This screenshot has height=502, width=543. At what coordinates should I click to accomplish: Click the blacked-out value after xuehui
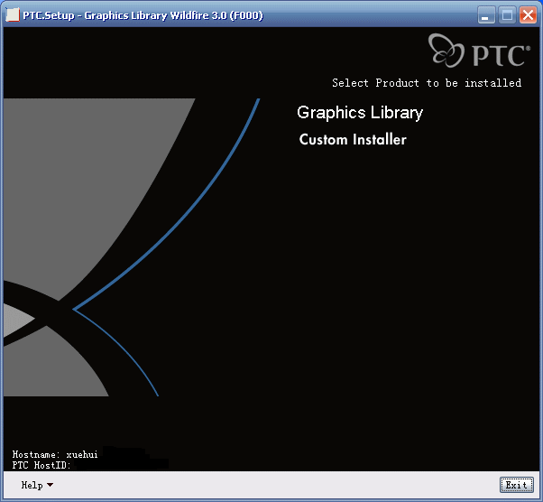point(123,452)
